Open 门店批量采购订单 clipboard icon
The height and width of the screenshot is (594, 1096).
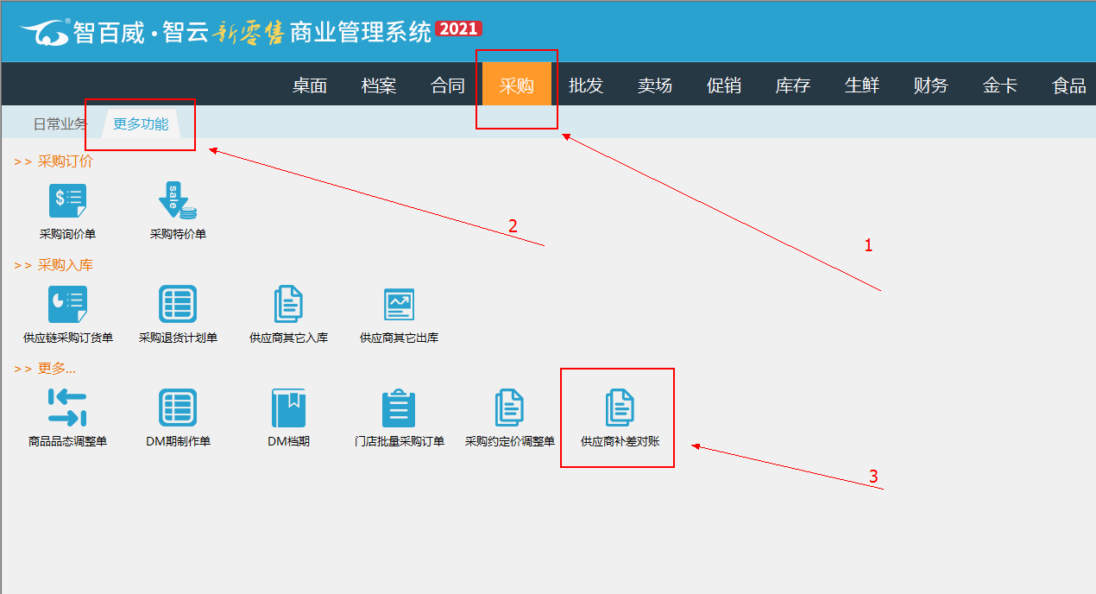399,408
